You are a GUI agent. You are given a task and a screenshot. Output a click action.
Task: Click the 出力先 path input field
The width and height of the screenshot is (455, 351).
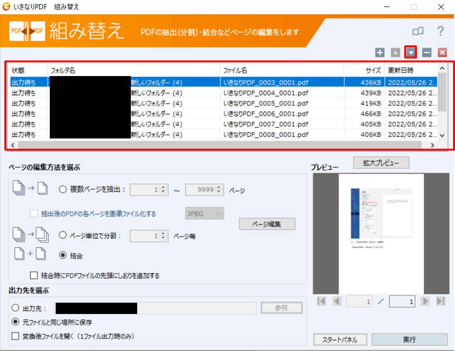pos(155,308)
